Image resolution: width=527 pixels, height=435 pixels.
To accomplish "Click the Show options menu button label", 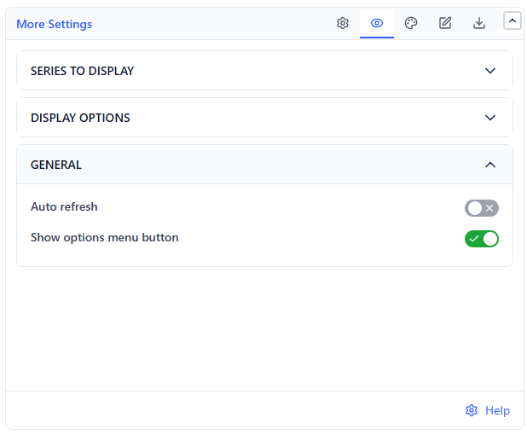I will tap(105, 238).
